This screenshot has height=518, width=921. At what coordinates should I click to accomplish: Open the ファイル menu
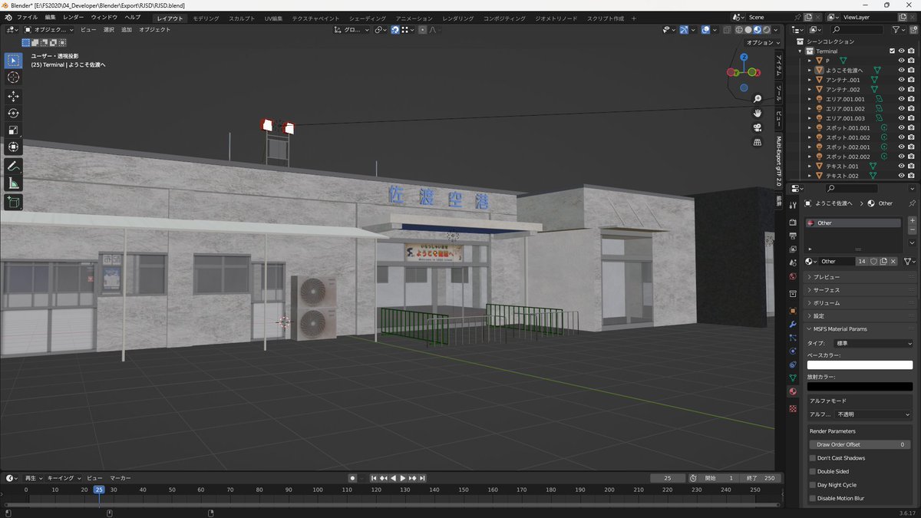tap(27, 17)
